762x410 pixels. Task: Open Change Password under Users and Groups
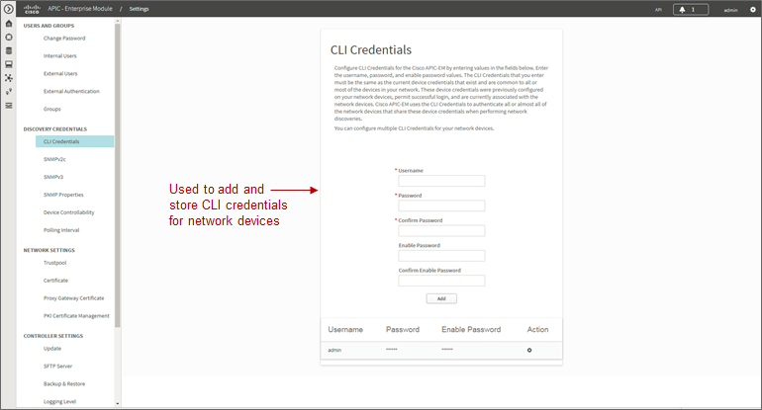[x=64, y=39]
